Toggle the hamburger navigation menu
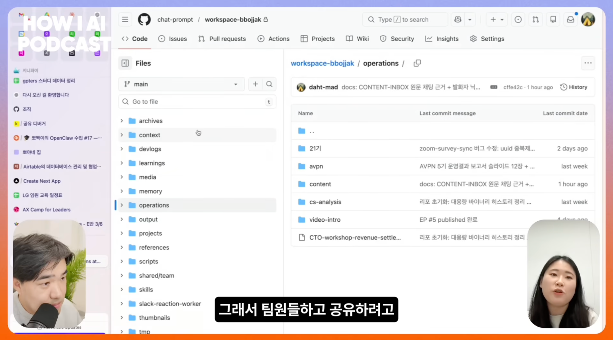 click(x=125, y=19)
